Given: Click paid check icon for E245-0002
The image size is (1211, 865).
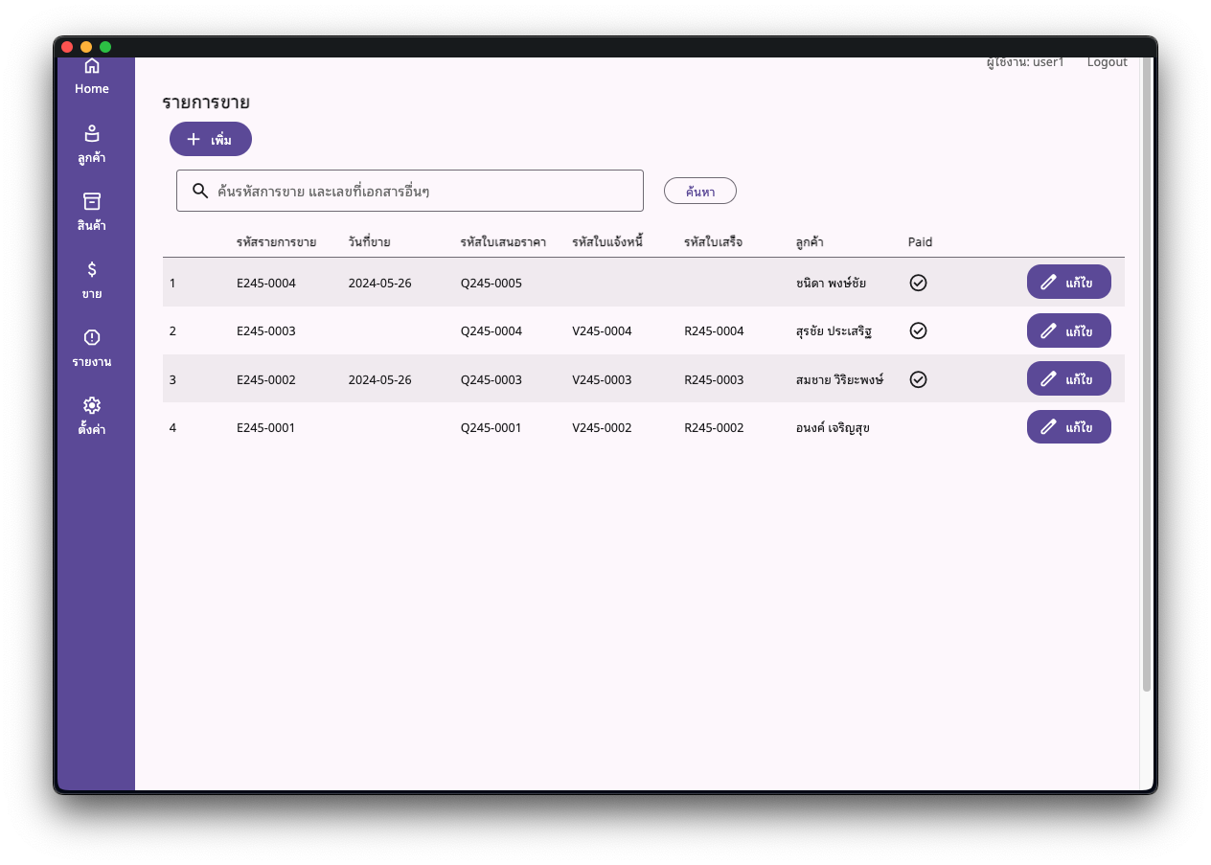Looking at the screenshot, I should (x=918, y=379).
